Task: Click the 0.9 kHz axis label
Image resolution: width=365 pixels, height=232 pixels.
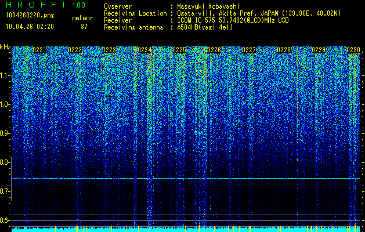Action: pyautogui.click(x=5, y=133)
